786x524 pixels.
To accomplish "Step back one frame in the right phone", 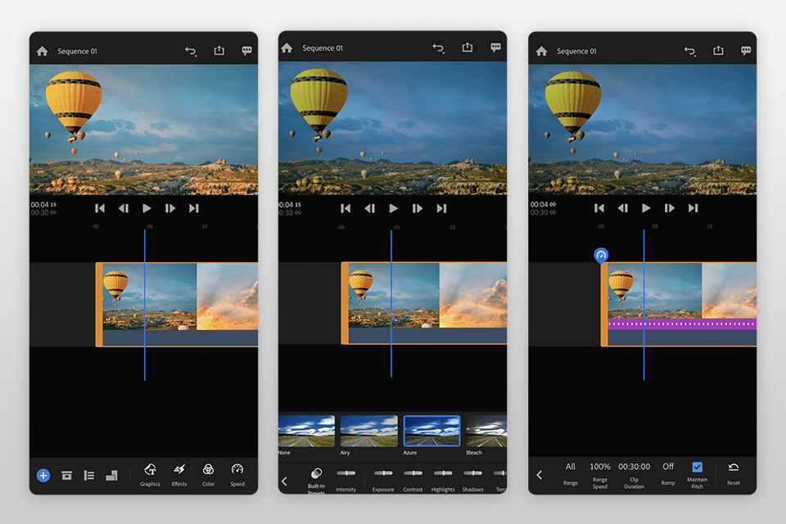I will click(622, 208).
